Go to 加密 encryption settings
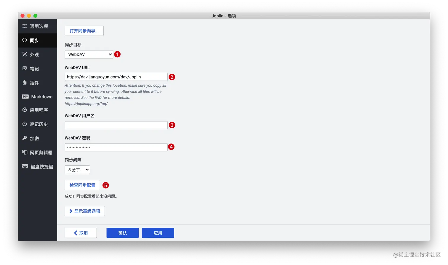The image size is (448, 265). point(37,138)
